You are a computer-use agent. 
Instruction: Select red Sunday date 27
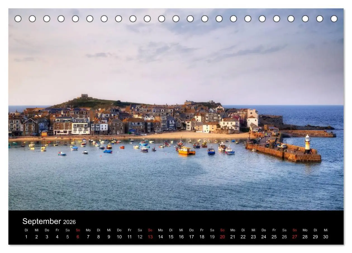tap(295, 237)
